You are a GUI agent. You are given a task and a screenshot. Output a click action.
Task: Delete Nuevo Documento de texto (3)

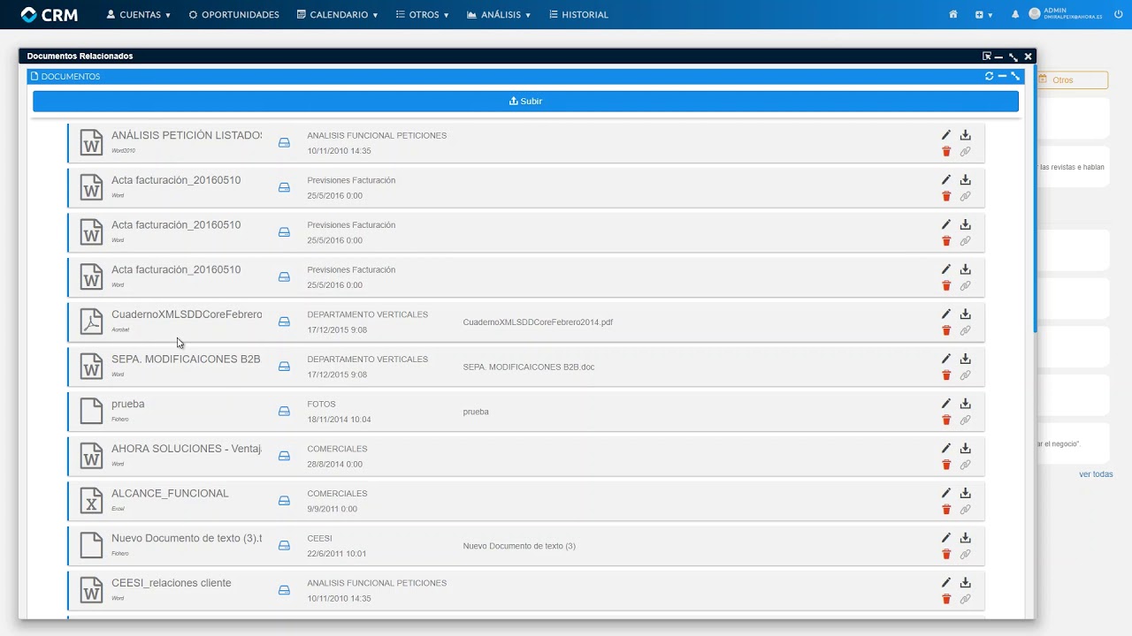(x=946, y=555)
